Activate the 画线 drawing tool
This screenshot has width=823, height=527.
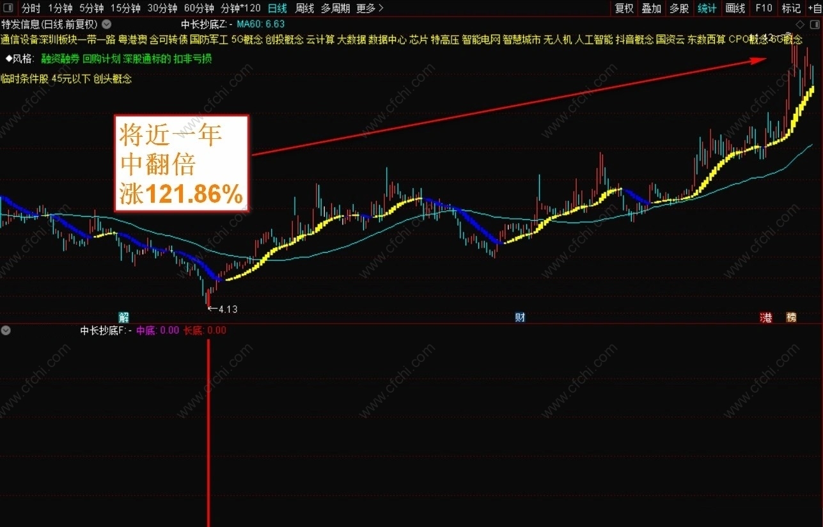[735, 8]
